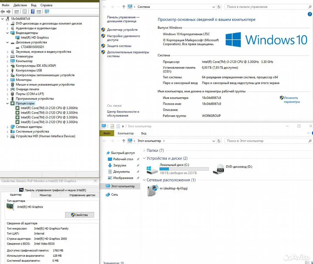Viewport: 313px width, 264px height.
Task: Expand the Контроллеры USB node
Action: [7, 70]
